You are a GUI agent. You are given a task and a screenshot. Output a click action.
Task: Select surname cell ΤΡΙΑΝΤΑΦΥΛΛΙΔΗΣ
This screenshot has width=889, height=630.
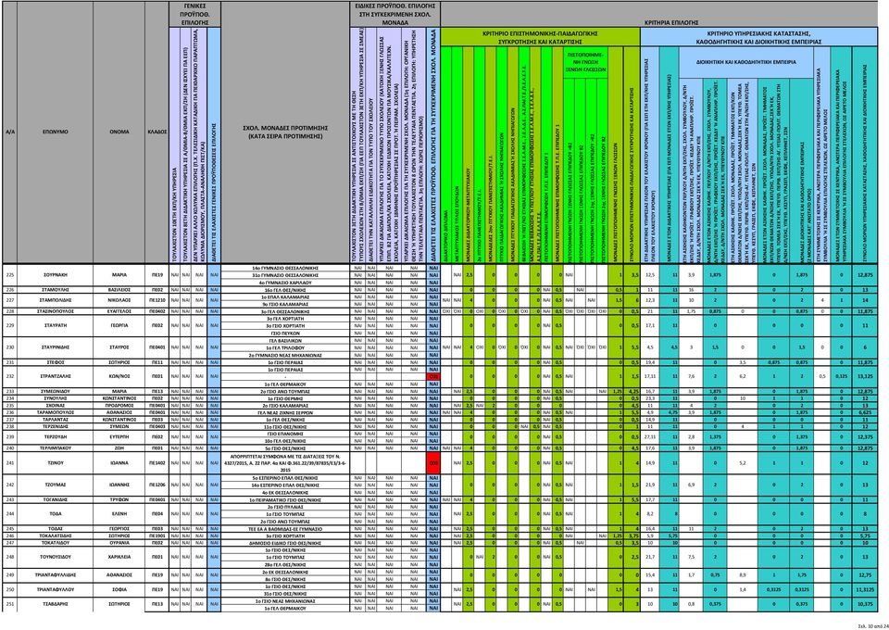click(55, 575)
